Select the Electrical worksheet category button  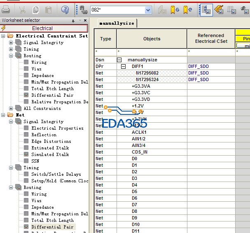tap(44, 28)
